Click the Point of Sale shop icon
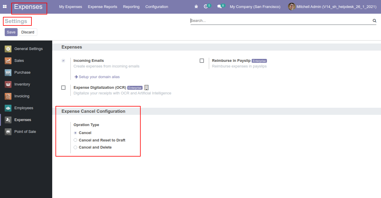This screenshot has width=381, height=198. click(x=8, y=132)
